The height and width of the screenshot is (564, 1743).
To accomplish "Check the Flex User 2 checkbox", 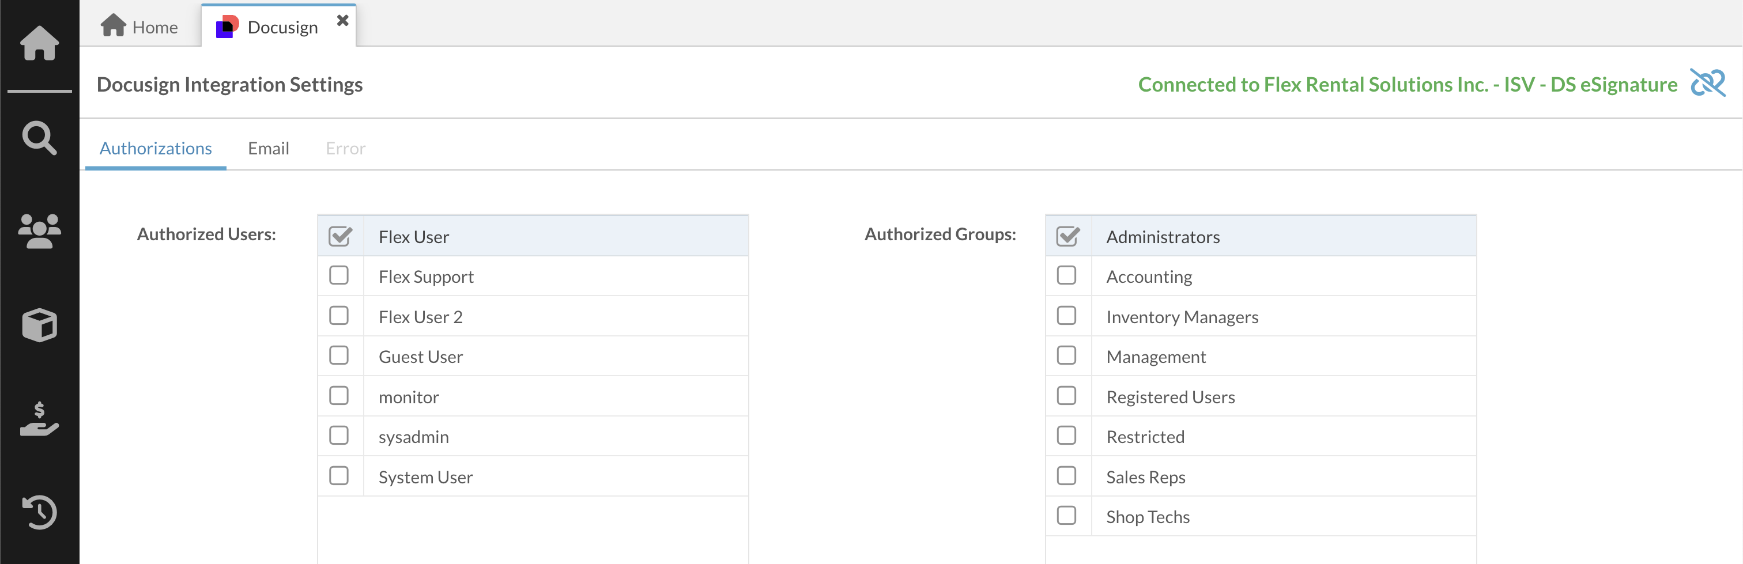I will coord(339,316).
